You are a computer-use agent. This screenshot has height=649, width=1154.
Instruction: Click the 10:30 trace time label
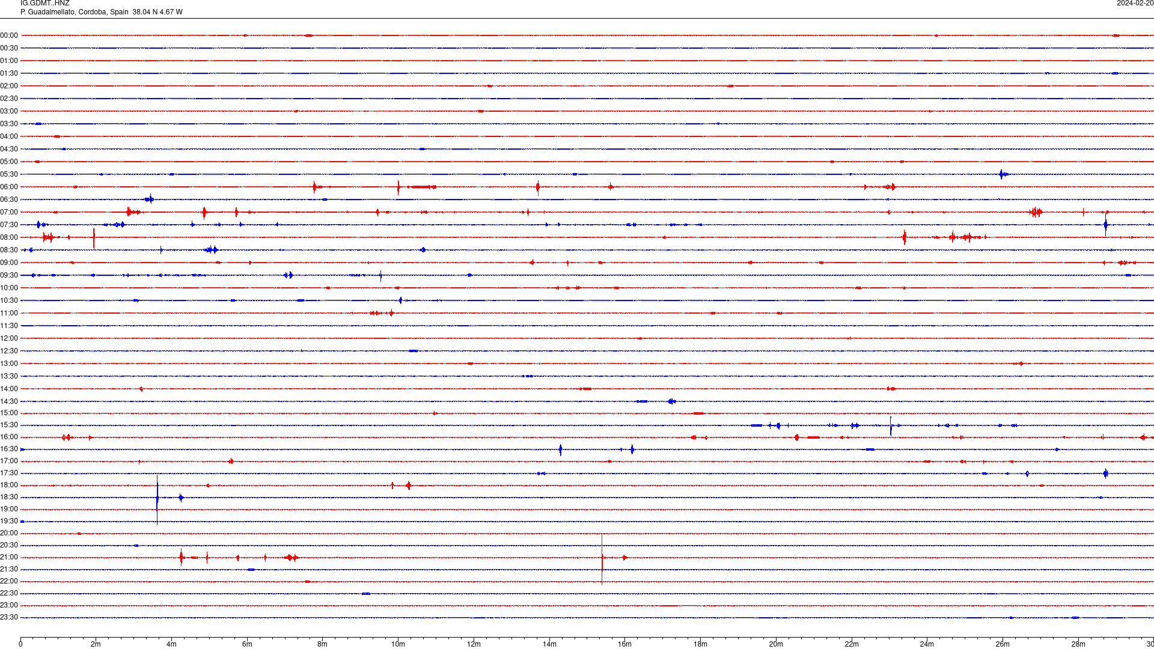(x=9, y=300)
